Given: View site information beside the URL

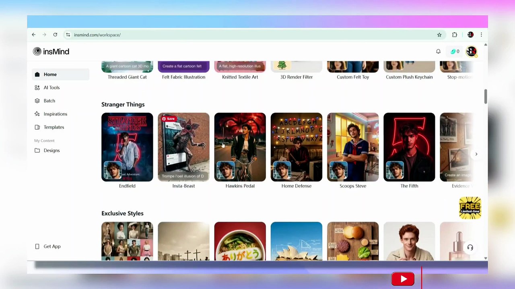Looking at the screenshot, I should pos(68,35).
